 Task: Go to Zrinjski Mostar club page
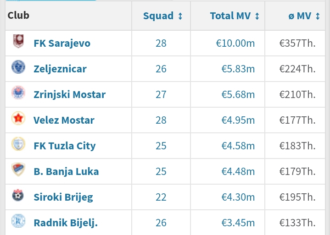[x=70, y=94]
